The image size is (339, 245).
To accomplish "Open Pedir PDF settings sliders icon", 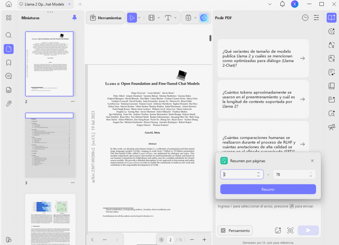I will pyautogui.click(x=316, y=18).
